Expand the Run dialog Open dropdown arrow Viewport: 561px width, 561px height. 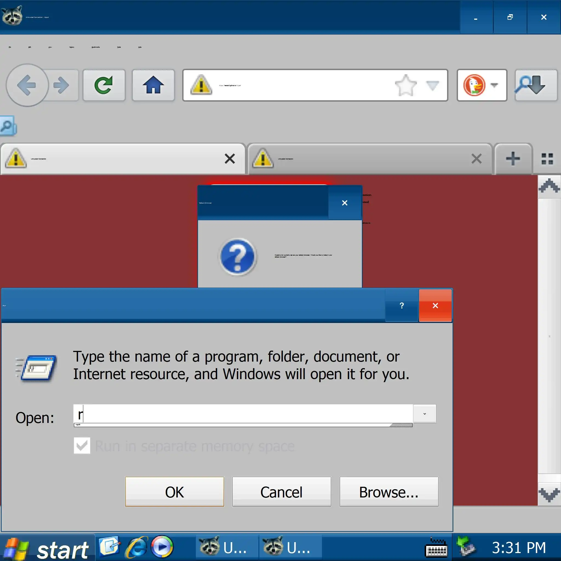point(425,414)
